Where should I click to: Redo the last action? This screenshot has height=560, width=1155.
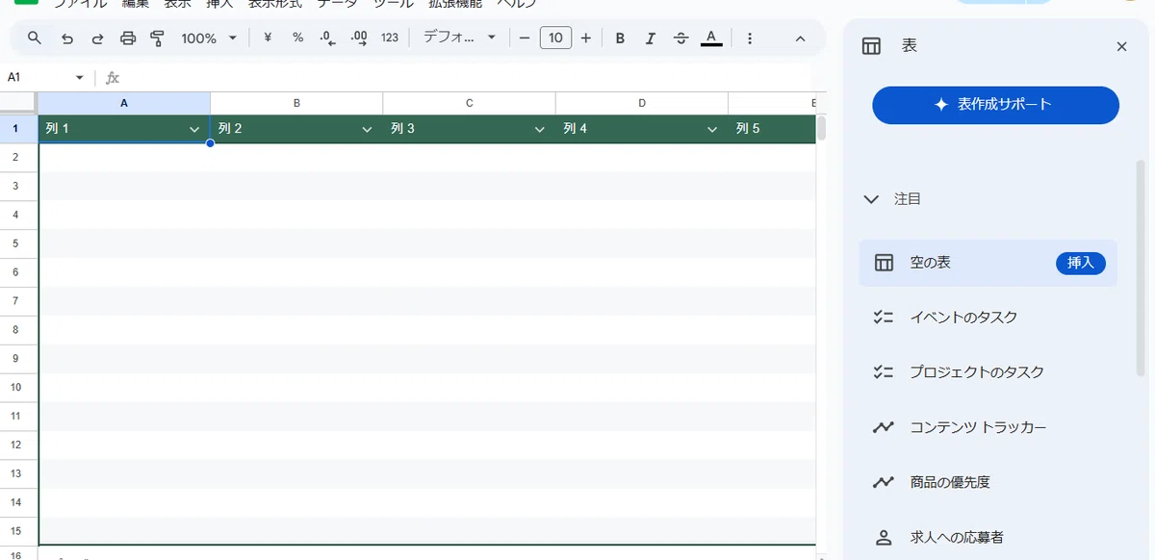point(97,38)
